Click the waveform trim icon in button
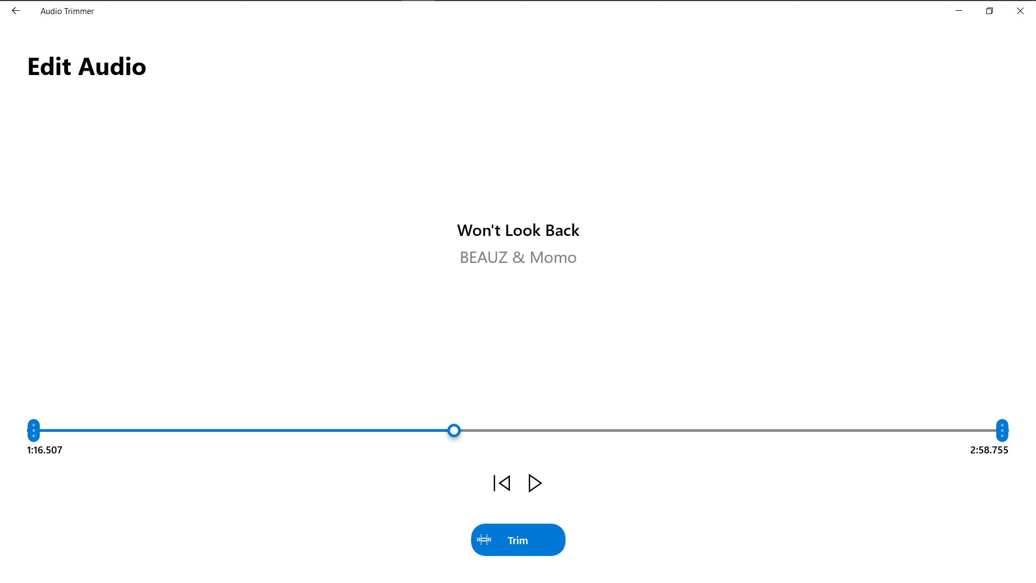Image resolution: width=1036 pixels, height=583 pixels. click(x=484, y=540)
